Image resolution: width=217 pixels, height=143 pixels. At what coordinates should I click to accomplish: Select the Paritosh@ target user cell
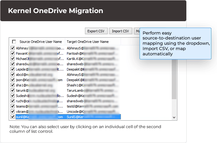click(x=93, y=53)
